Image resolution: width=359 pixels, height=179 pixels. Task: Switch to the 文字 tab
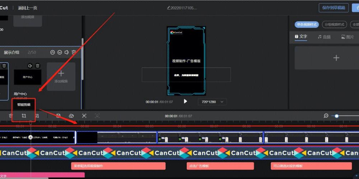[x=301, y=37]
